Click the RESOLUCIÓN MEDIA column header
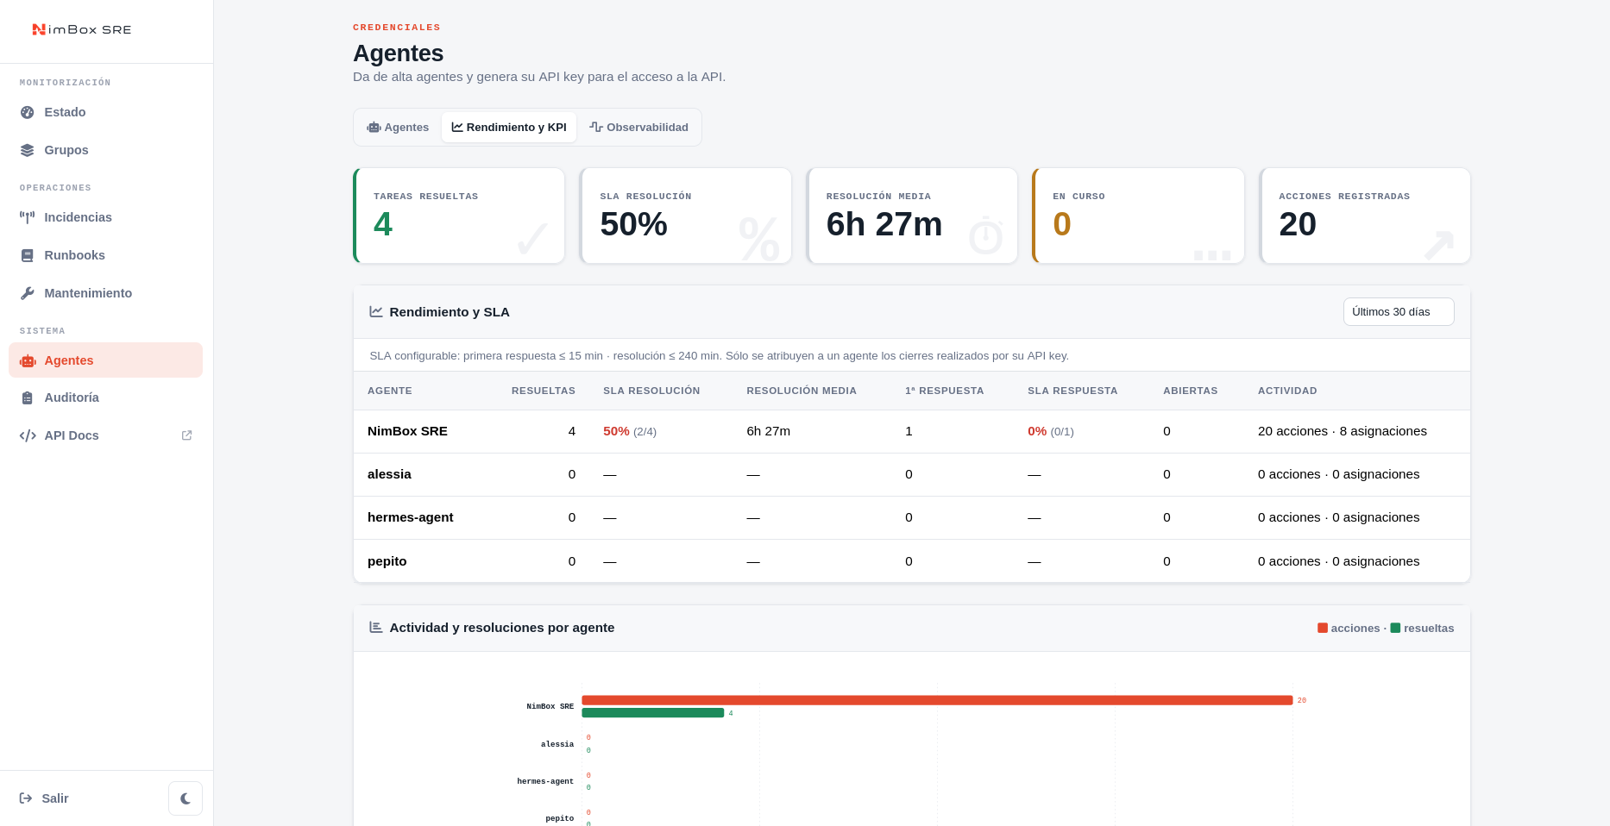Screen dimensions: 1610x826 click(x=802, y=391)
